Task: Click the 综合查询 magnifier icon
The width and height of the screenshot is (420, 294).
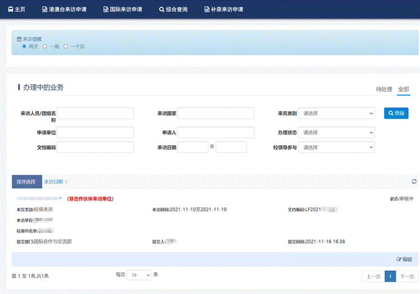Action: tap(161, 10)
